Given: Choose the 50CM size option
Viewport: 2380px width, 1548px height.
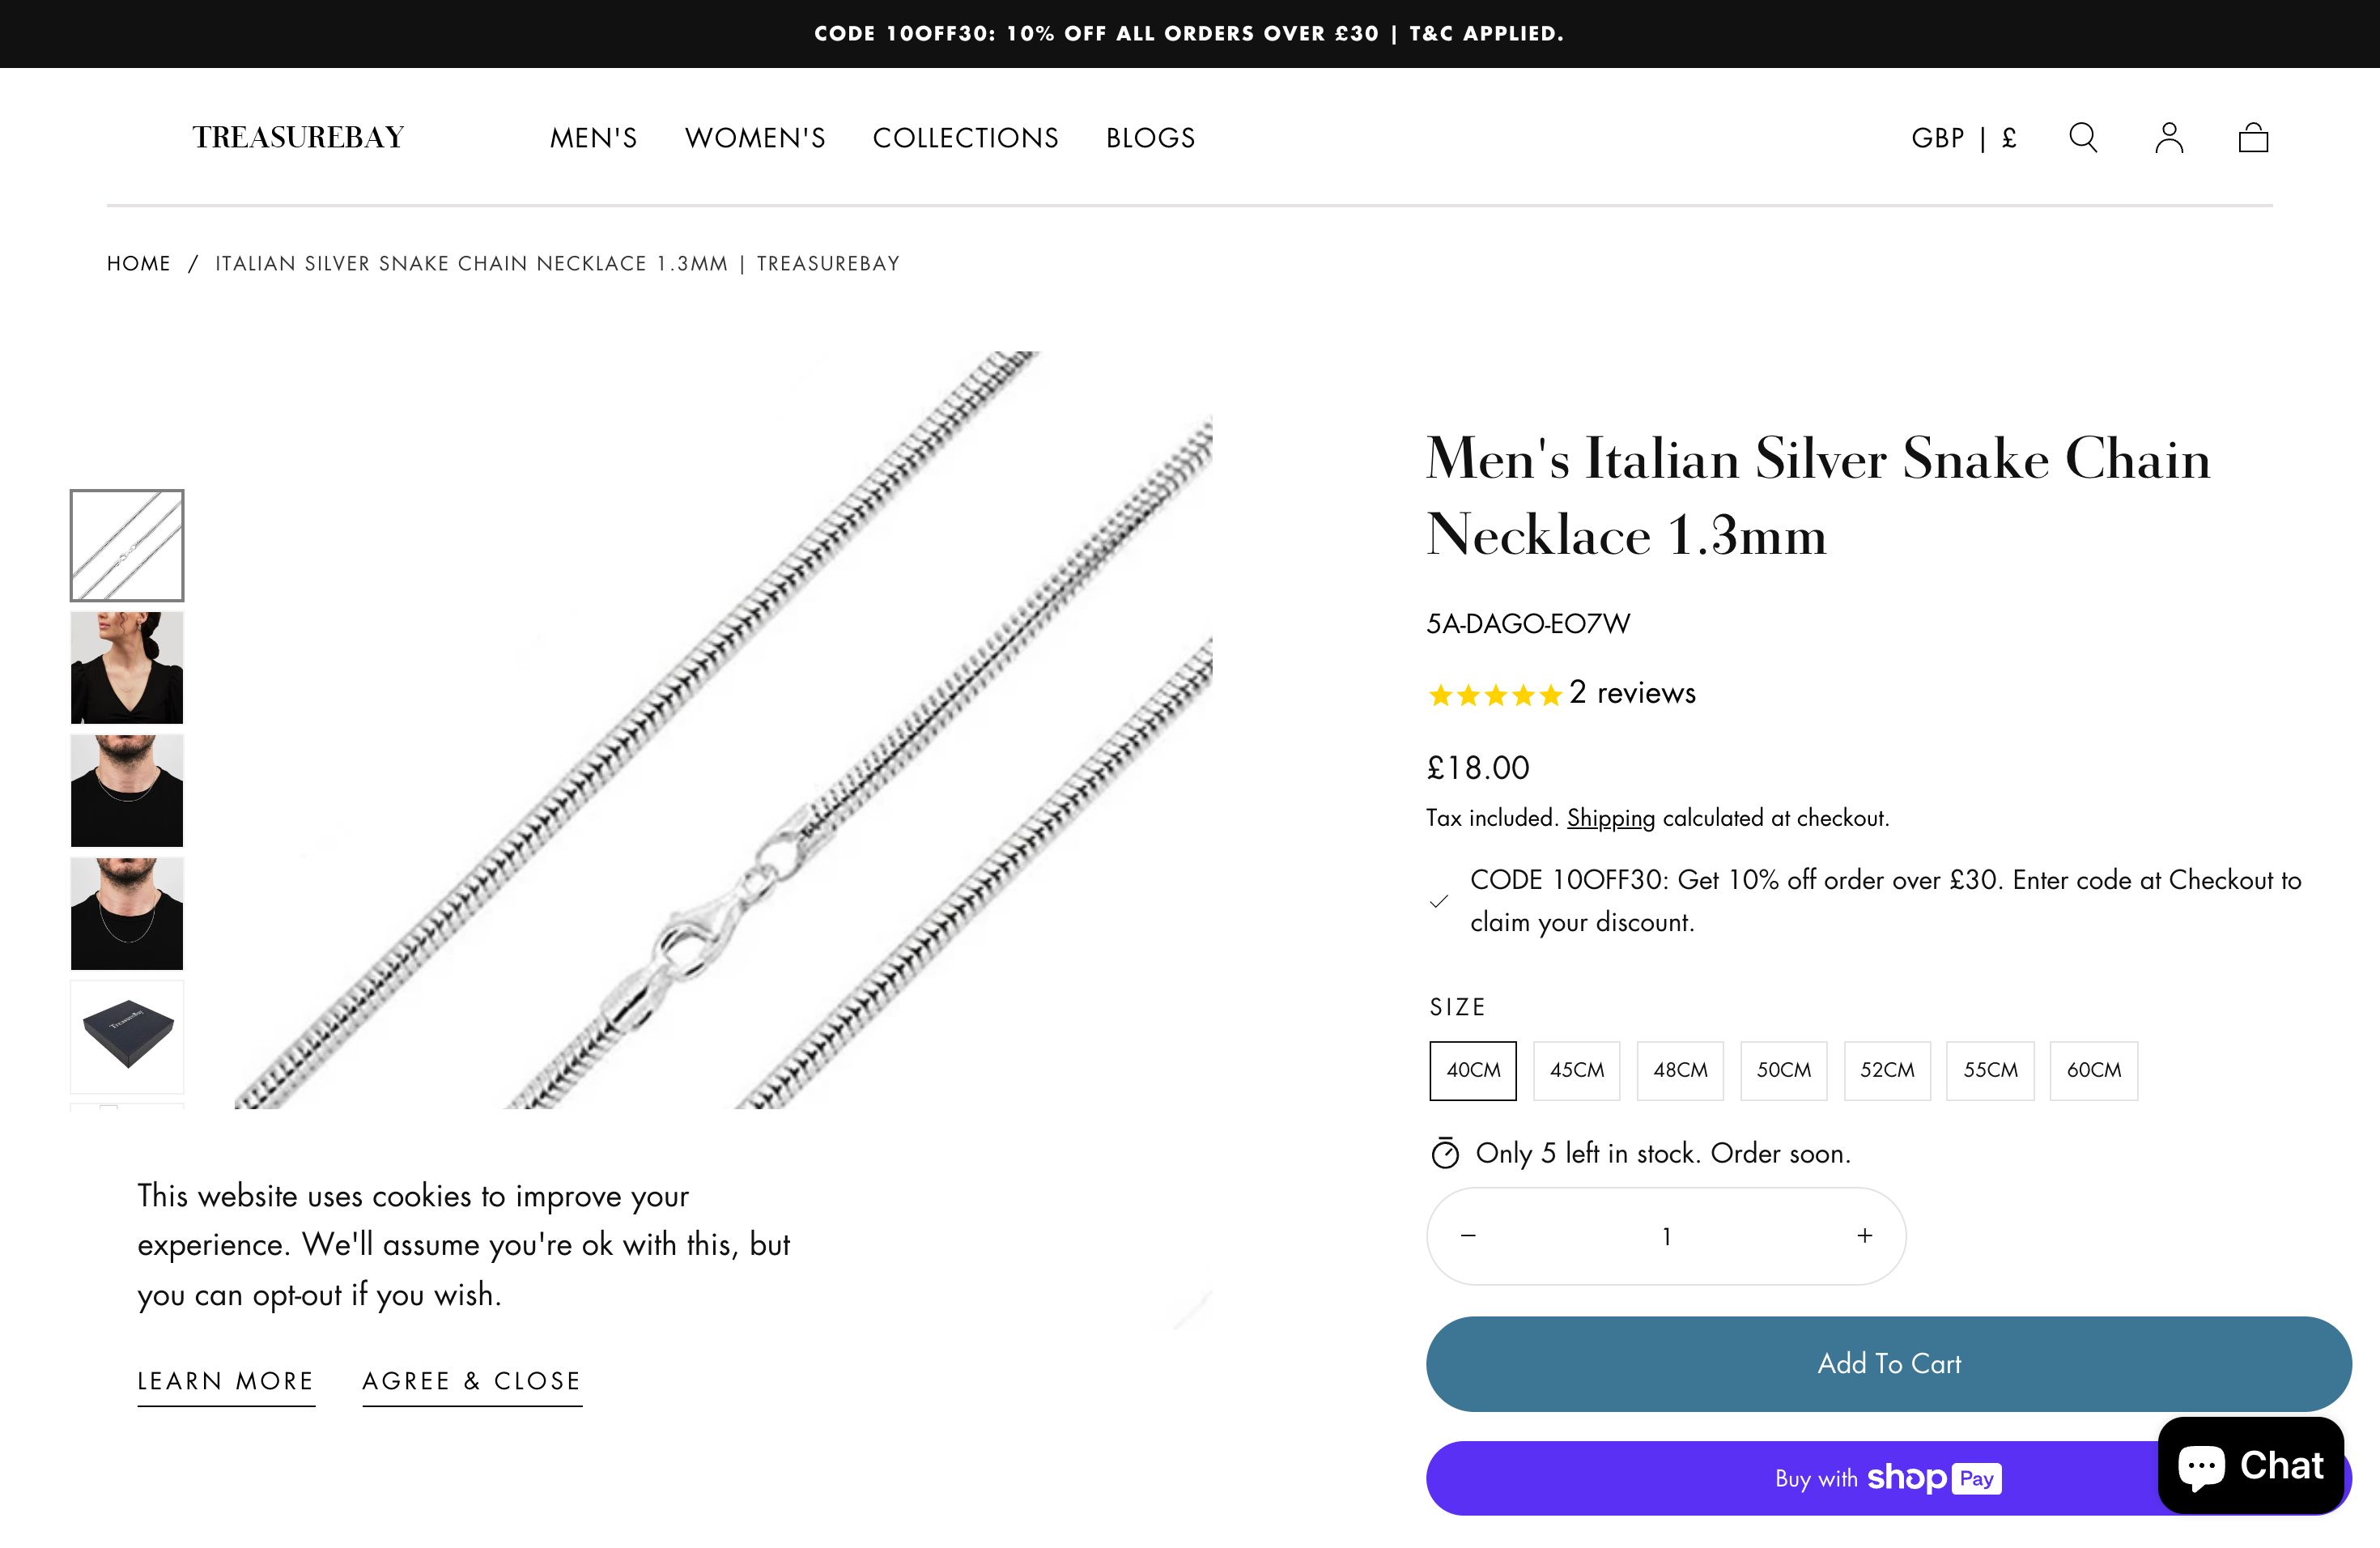Looking at the screenshot, I should coord(1783,1070).
